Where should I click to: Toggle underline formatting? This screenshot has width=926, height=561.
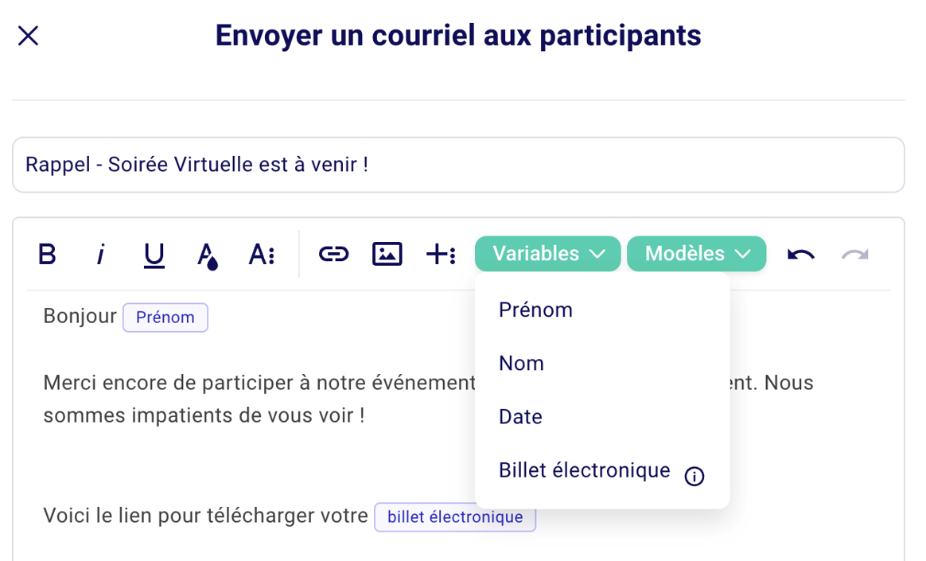153,254
